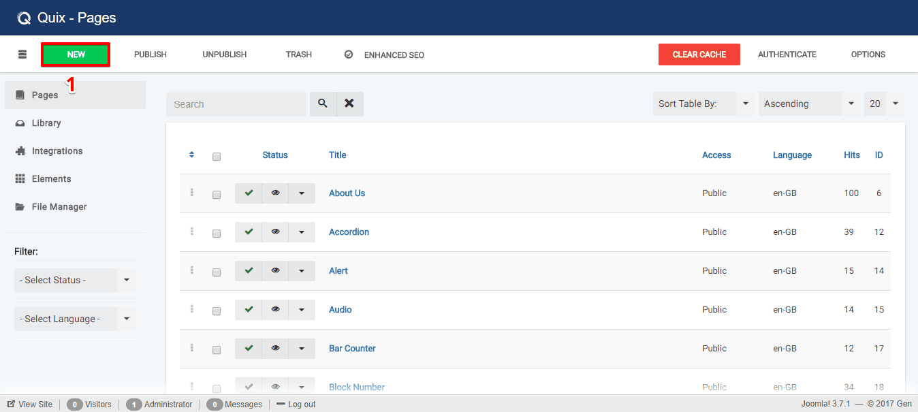Sort by the Hits column header

pos(852,155)
